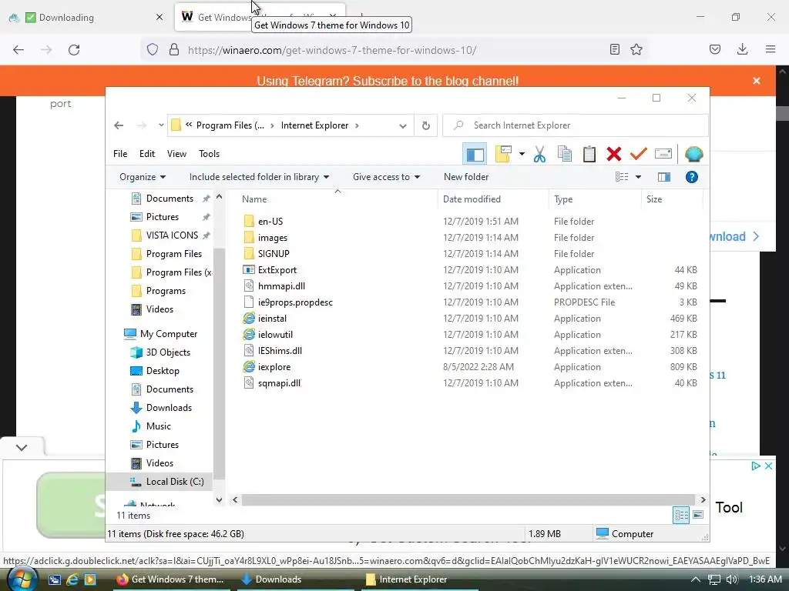Click the Copy toolbar icon
This screenshot has width=789, height=591.
(x=565, y=154)
